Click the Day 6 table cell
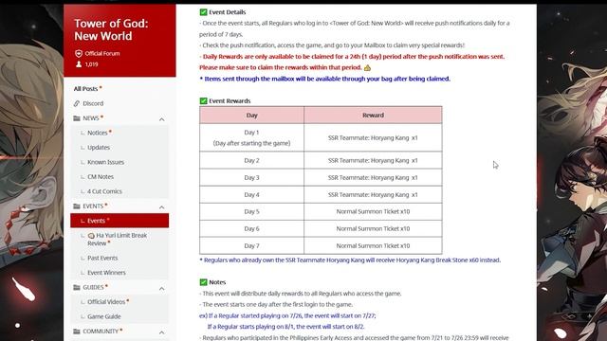607x341 pixels. tap(251, 229)
